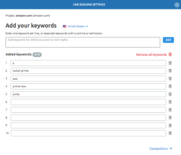The height and width of the screenshot is (155, 181).
Task: Focus the 'Add keywords' text area
Action: (83, 42)
